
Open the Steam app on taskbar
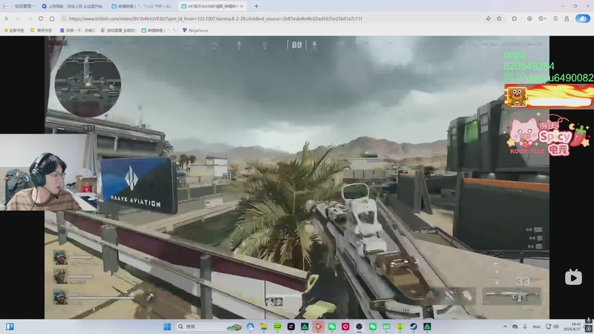[x=414, y=327]
